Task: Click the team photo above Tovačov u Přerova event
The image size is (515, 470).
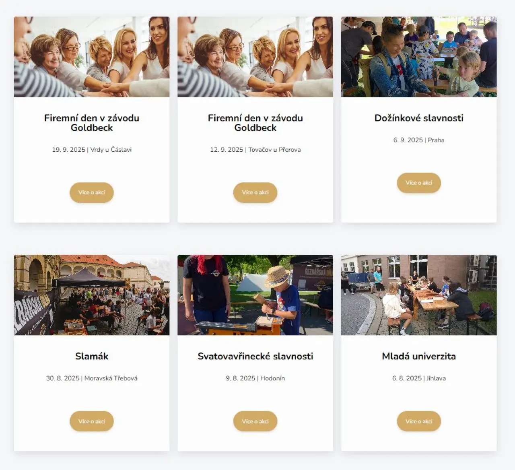Action: (255, 57)
